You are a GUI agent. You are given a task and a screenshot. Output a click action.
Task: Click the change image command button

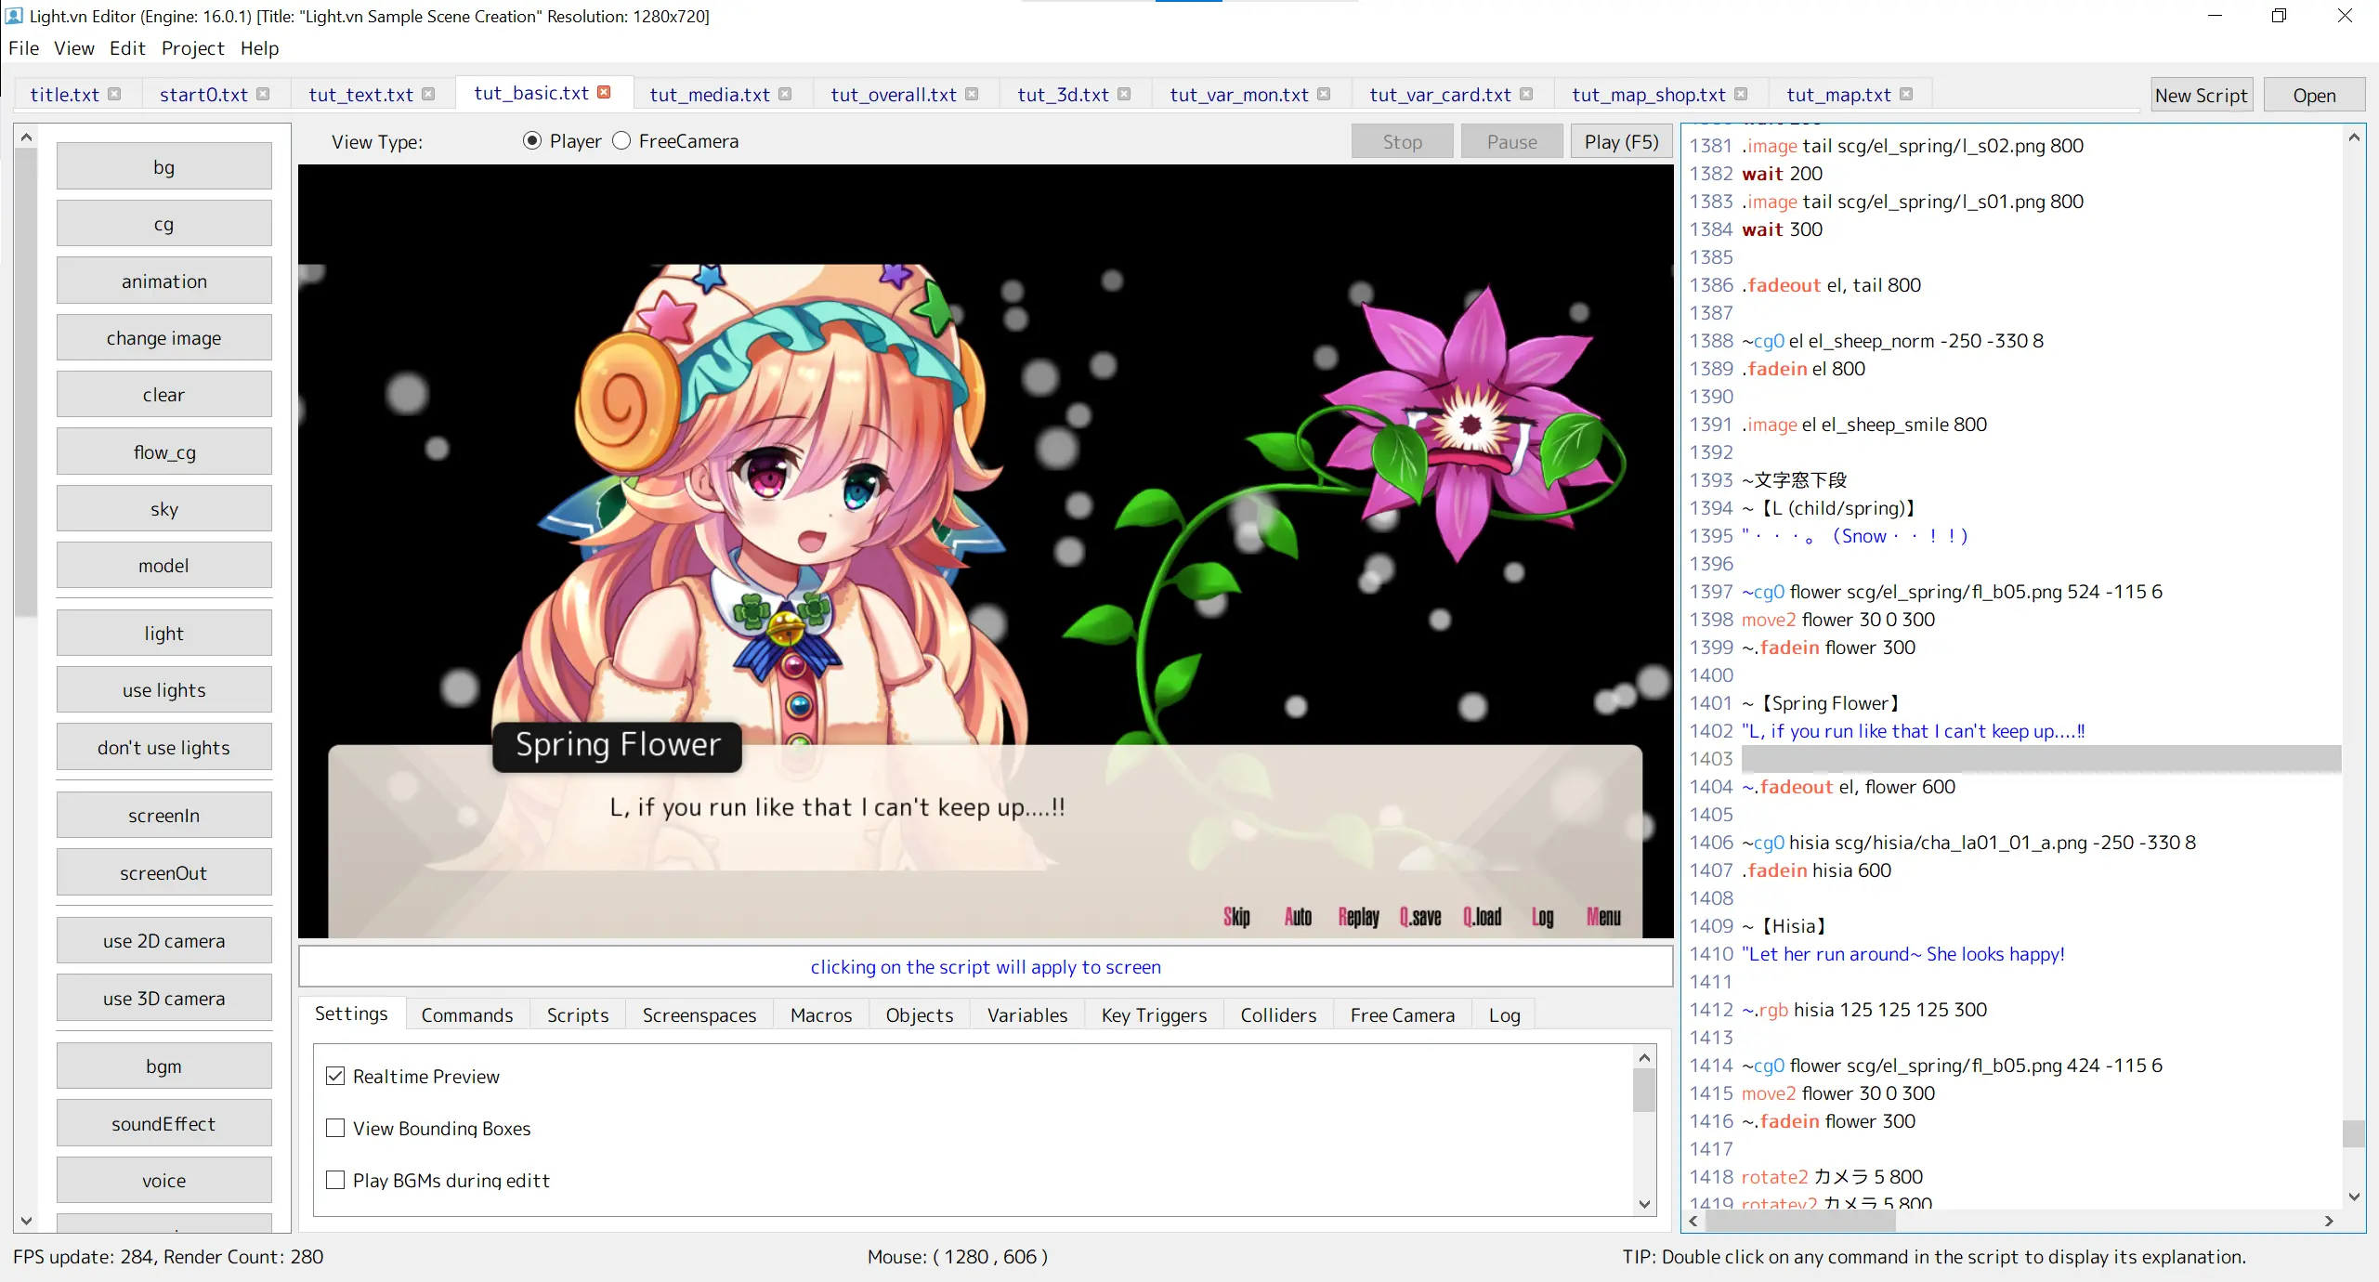click(x=163, y=338)
